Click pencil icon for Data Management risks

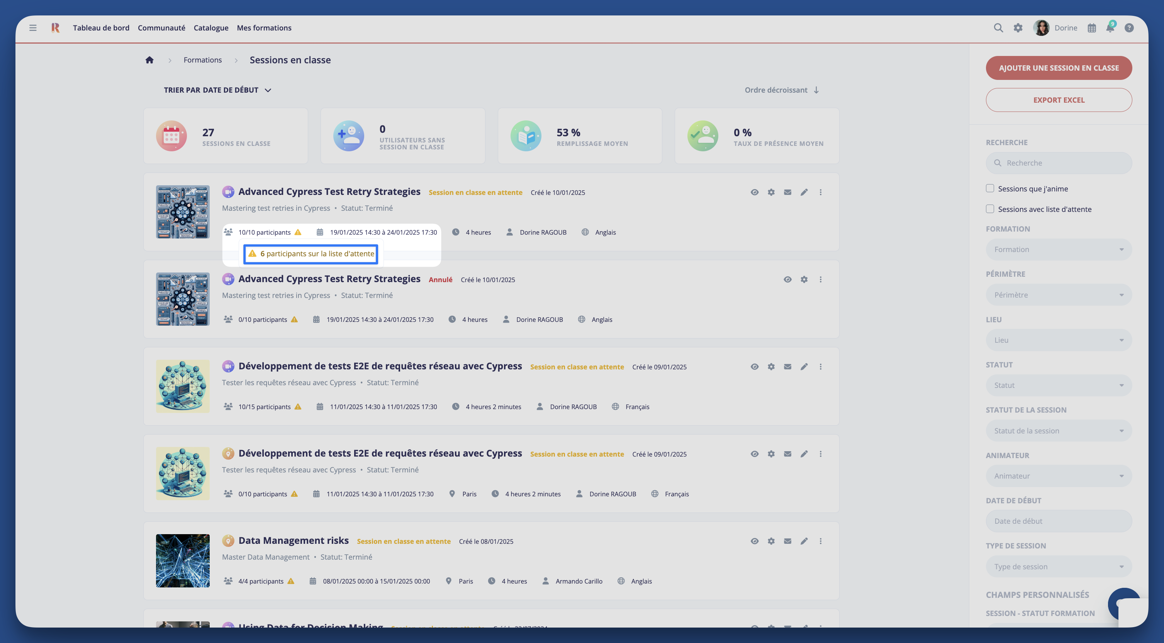tap(804, 541)
